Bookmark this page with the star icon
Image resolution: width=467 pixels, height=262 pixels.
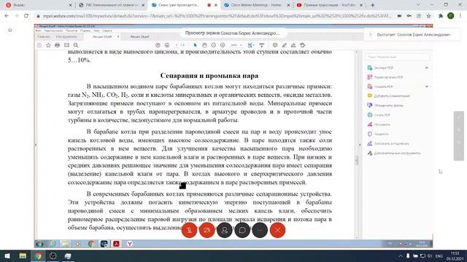428,16
